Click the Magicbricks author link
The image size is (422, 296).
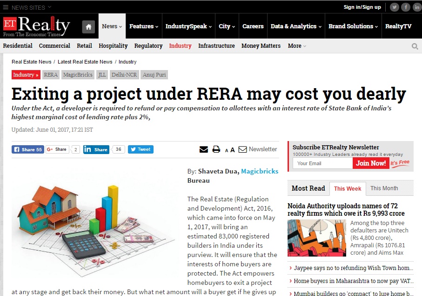point(260,171)
